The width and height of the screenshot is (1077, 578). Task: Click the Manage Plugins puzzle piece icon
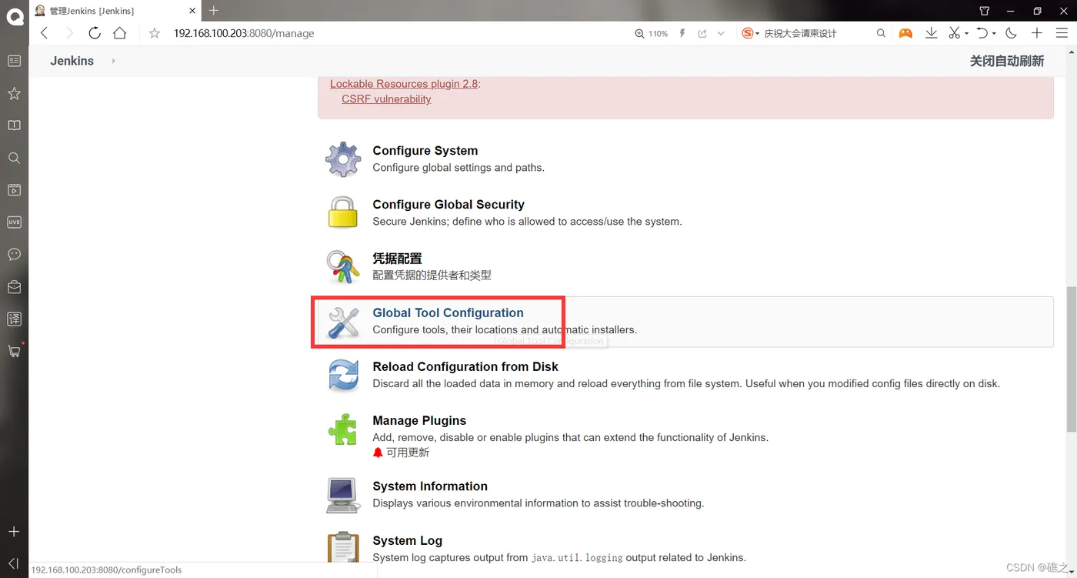point(343,429)
